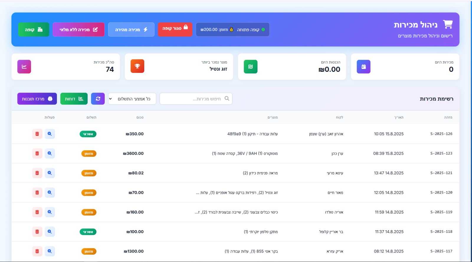Click the calendar icon in מכירות היום card
The image size is (472, 262).
pos(363,67)
